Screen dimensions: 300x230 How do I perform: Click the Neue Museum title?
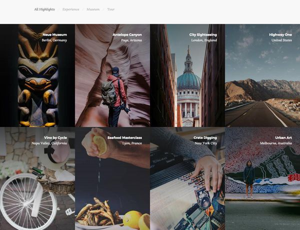point(54,34)
